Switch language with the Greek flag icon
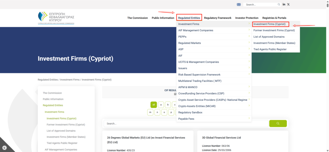 tap(238, 4)
